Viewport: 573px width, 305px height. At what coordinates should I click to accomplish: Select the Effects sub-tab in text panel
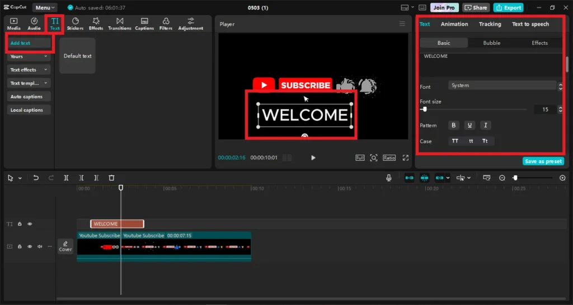click(539, 42)
